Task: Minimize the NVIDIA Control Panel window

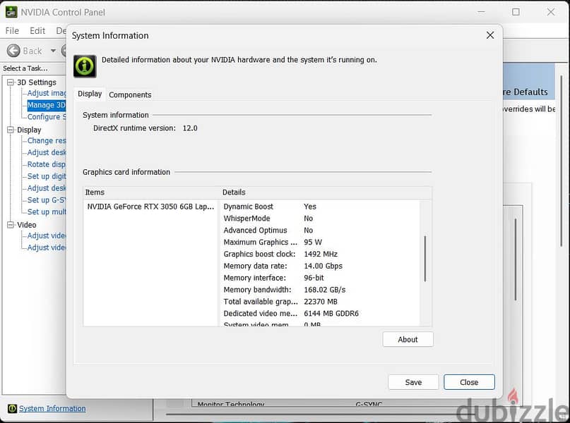Action: [481, 12]
